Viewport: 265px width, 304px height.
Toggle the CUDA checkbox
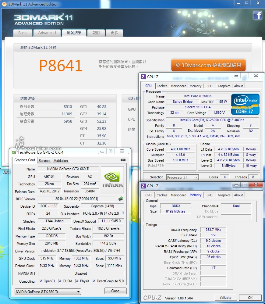click(x=60, y=281)
